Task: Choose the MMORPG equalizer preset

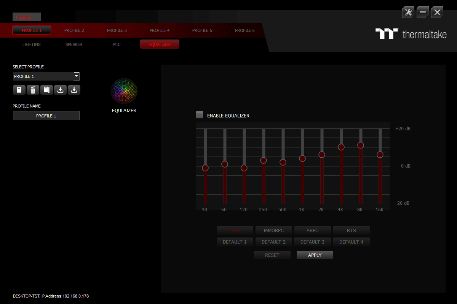Action: pyautogui.click(x=273, y=230)
